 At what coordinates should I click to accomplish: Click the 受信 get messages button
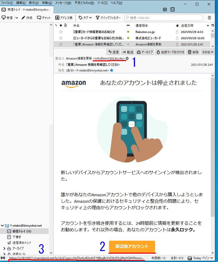tap(7, 18)
